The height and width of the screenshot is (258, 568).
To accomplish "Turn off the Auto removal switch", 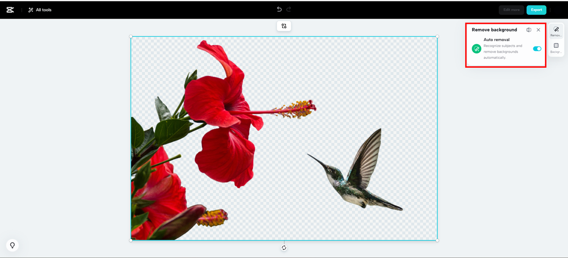I will click(x=537, y=49).
